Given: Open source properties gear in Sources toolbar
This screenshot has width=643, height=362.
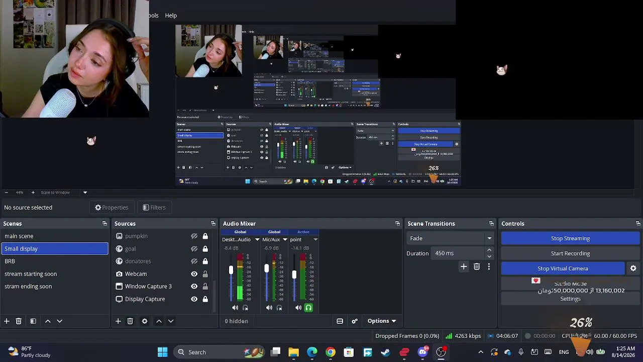Looking at the screenshot, I should tap(145, 321).
